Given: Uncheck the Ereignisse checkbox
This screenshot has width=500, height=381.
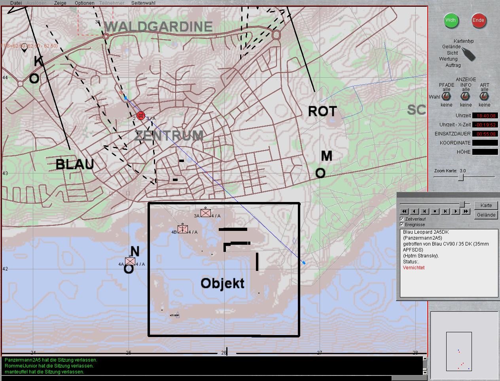Looking at the screenshot, I should tap(402, 225).
